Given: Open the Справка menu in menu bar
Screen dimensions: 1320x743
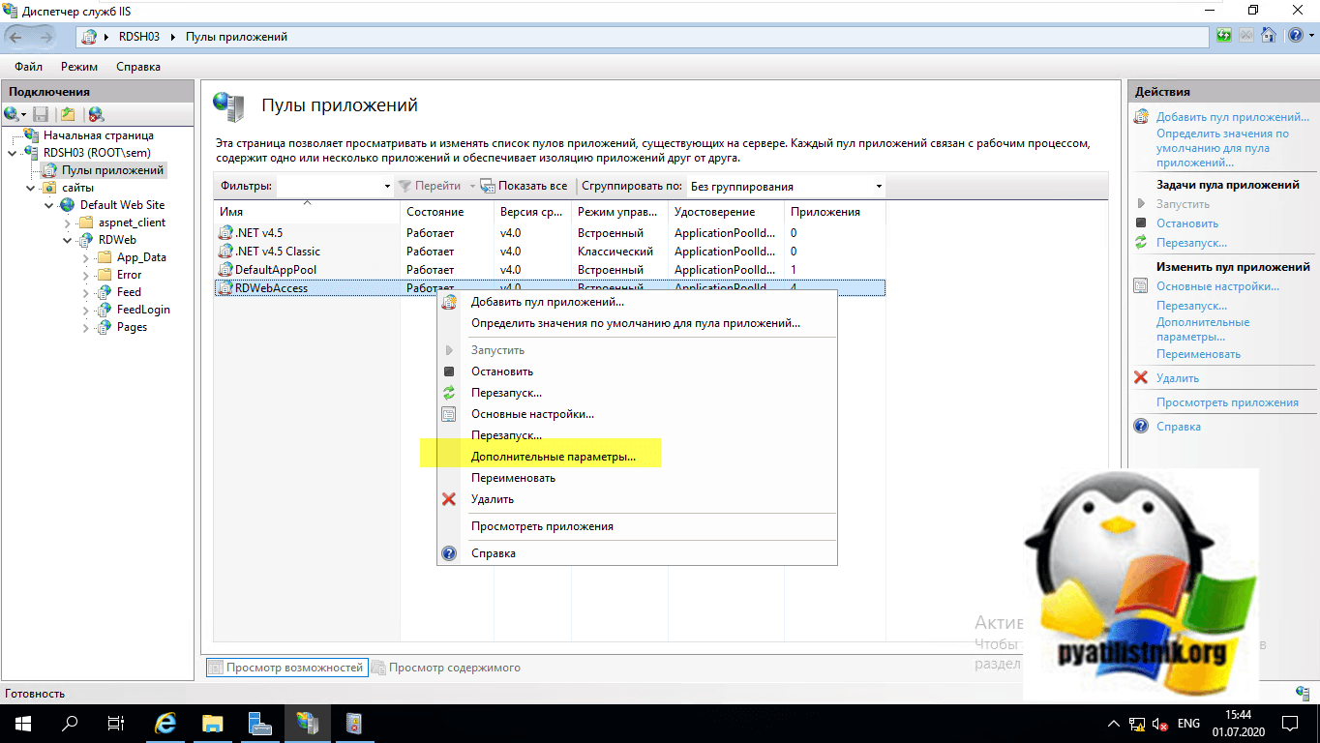Looking at the screenshot, I should pos(138,67).
